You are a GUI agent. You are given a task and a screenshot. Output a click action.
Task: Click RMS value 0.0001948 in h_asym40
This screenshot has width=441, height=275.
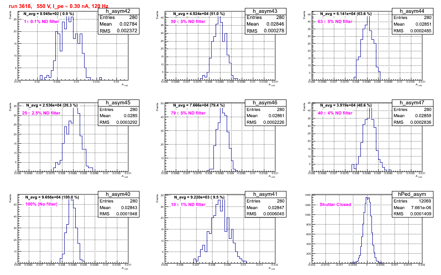pos(127,214)
